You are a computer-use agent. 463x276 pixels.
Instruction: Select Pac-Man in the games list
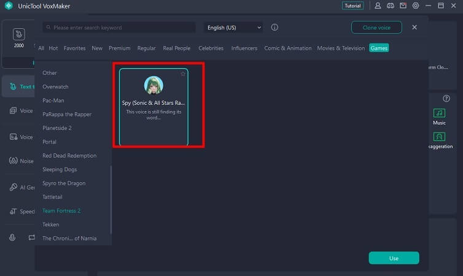click(x=53, y=101)
